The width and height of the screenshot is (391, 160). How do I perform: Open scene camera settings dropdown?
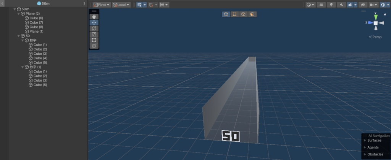(373, 5)
